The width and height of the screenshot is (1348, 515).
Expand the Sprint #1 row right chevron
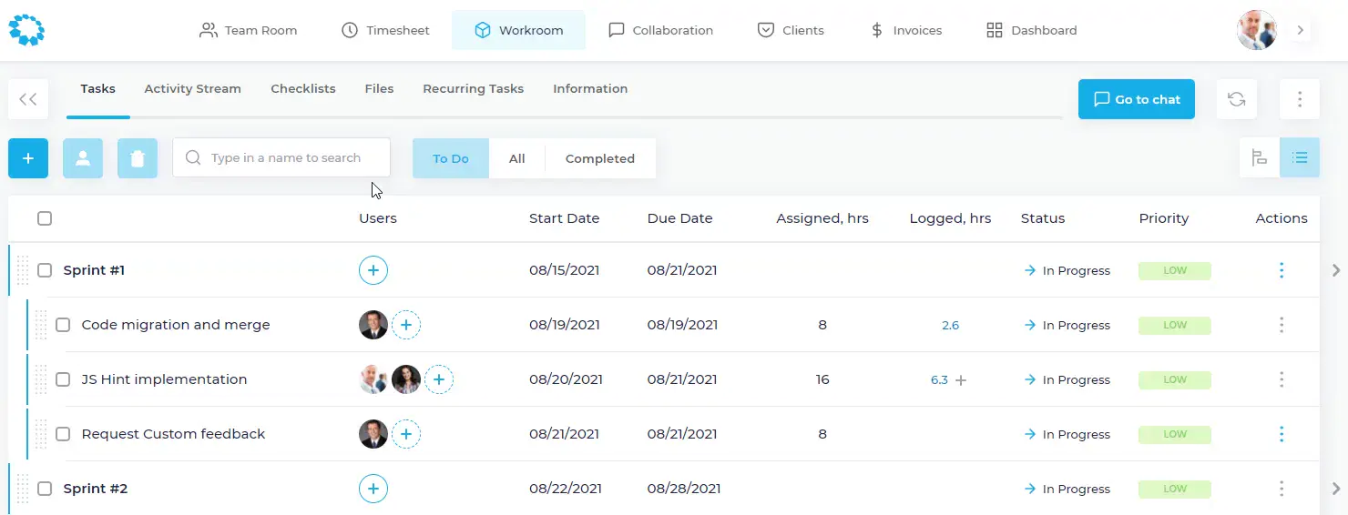point(1336,270)
